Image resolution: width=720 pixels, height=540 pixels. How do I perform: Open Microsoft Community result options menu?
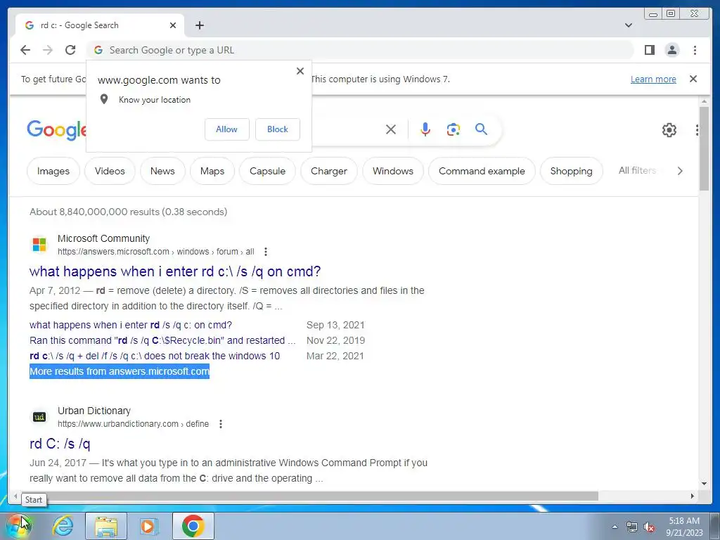point(265,252)
